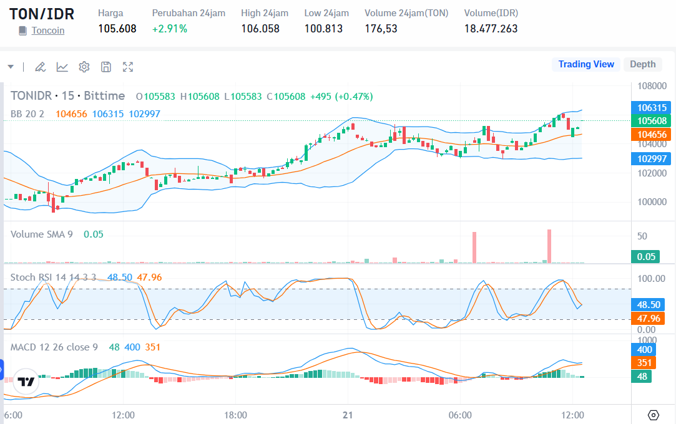The height and width of the screenshot is (424, 676).
Task: Open time axis settings hexagon icon
Action: tap(654, 415)
